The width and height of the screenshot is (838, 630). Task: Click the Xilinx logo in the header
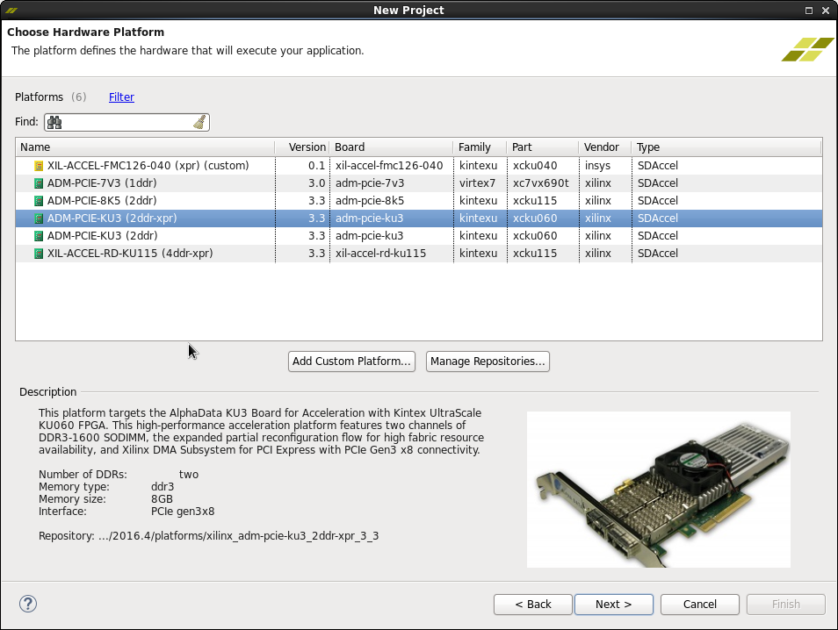(x=807, y=49)
